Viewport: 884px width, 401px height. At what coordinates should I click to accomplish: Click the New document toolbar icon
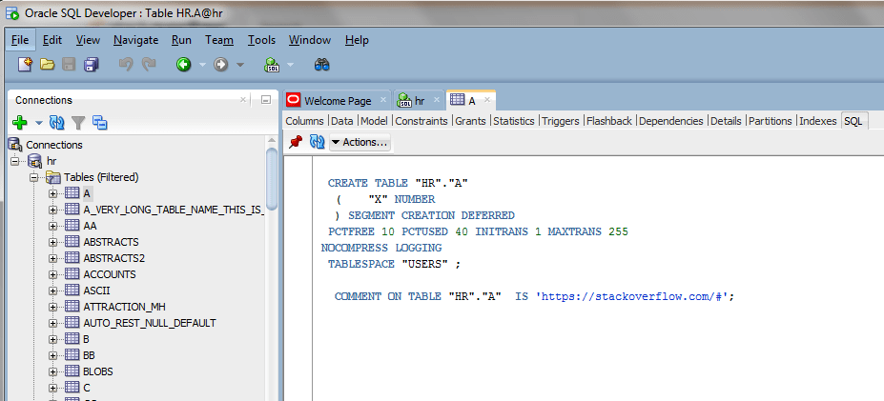pyautogui.click(x=26, y=65)
